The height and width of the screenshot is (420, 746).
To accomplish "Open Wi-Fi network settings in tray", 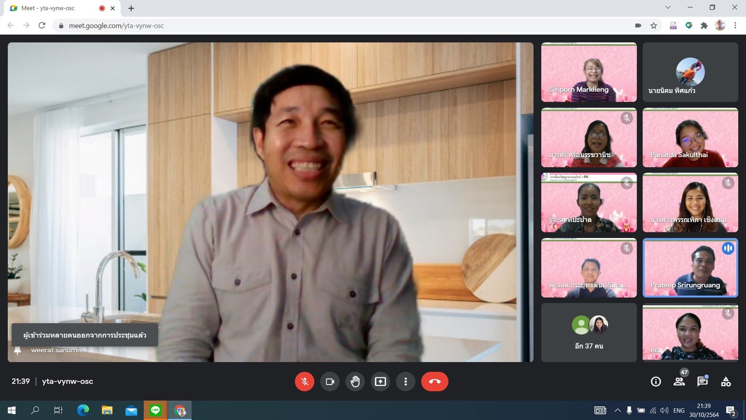I will pyautogui.click(x=653, y=410).
